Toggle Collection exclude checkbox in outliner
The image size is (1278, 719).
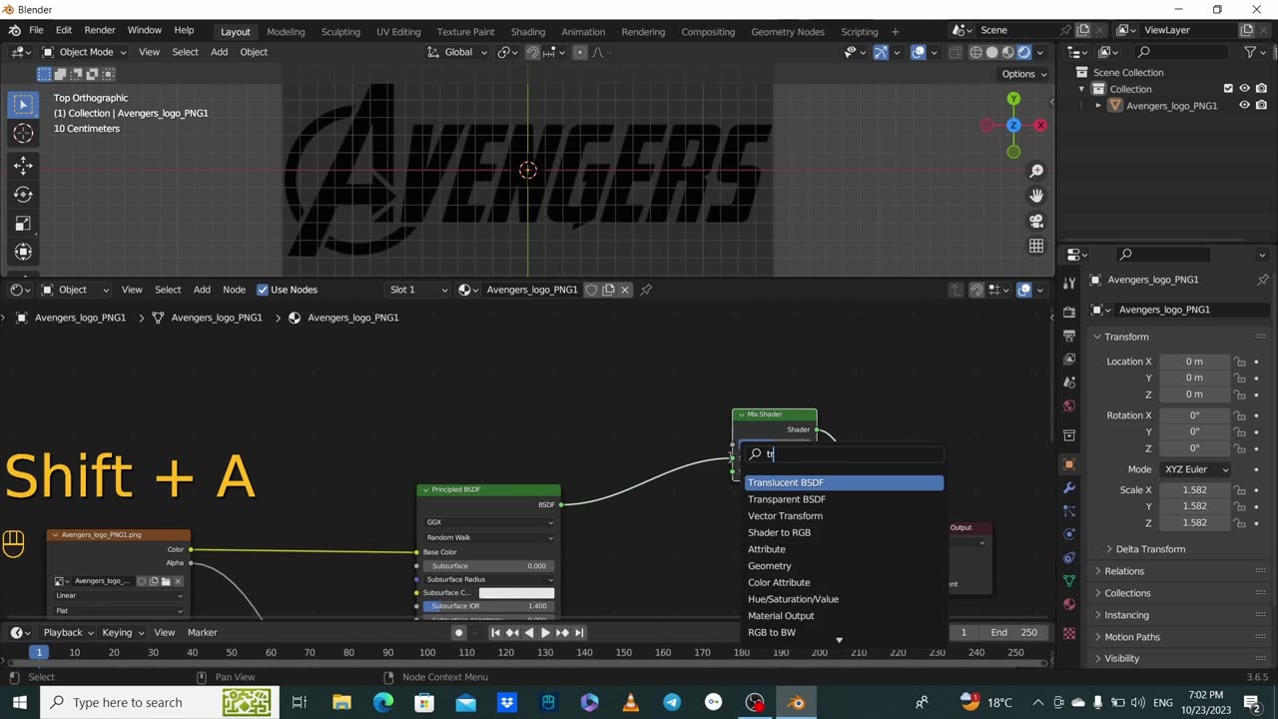coord(1228,89)
